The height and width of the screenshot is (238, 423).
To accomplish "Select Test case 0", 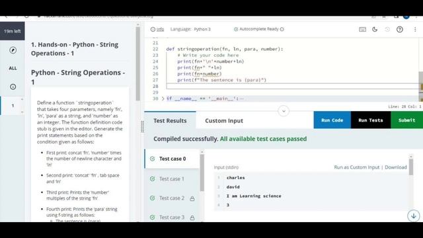I will [x=172, y=159].
